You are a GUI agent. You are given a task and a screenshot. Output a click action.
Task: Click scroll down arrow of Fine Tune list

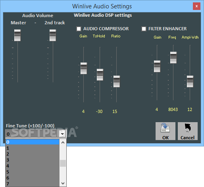pos(63,183)
